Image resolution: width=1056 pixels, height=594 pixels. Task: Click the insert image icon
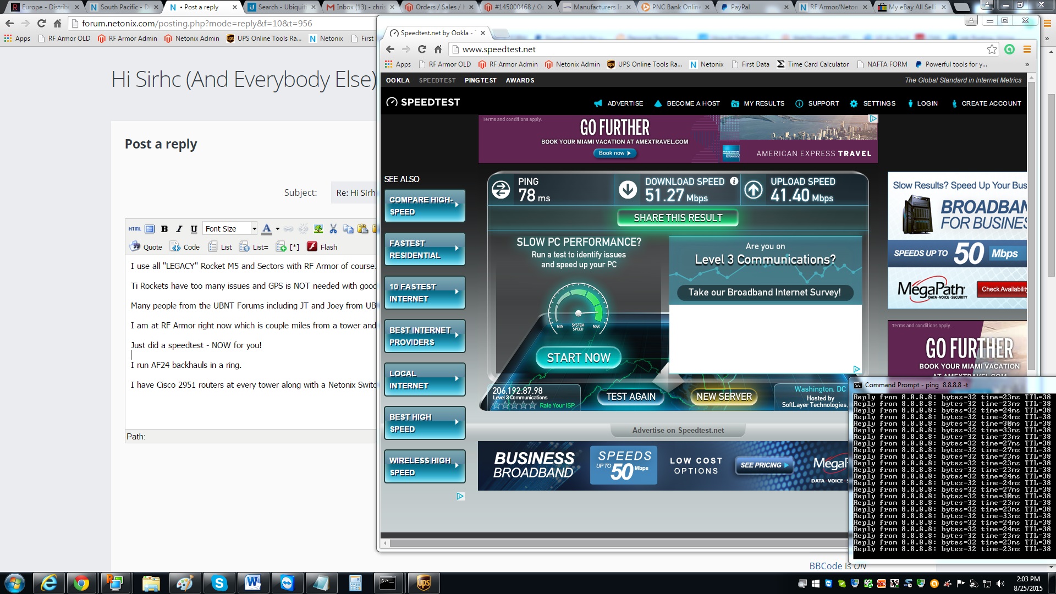[x=318, y=229]
